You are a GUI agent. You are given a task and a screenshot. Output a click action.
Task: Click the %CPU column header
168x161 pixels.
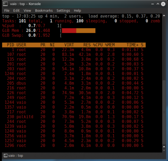point(98,45)
